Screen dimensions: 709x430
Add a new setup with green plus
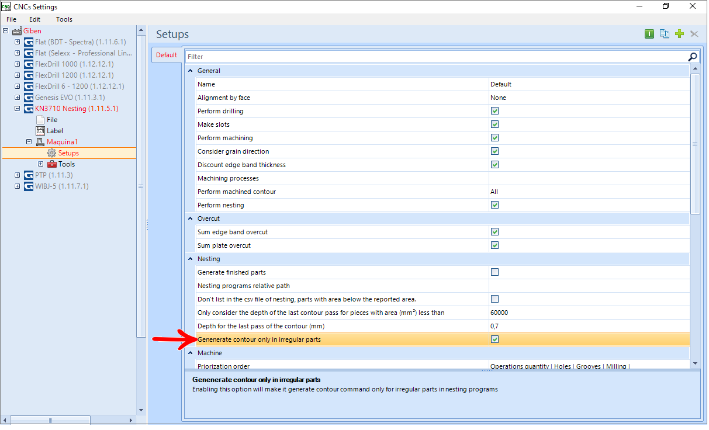[x=679, y=34]
